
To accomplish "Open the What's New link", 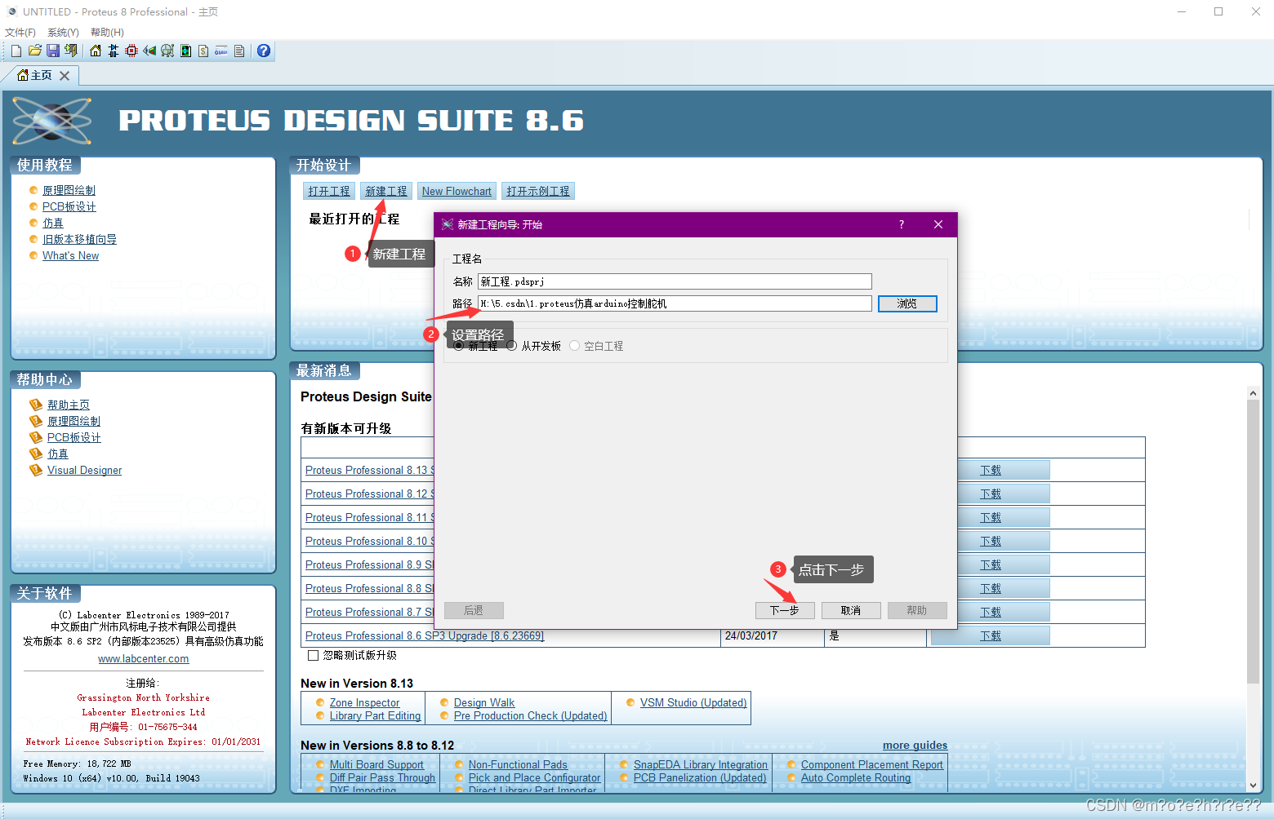I will coord(70,255).
